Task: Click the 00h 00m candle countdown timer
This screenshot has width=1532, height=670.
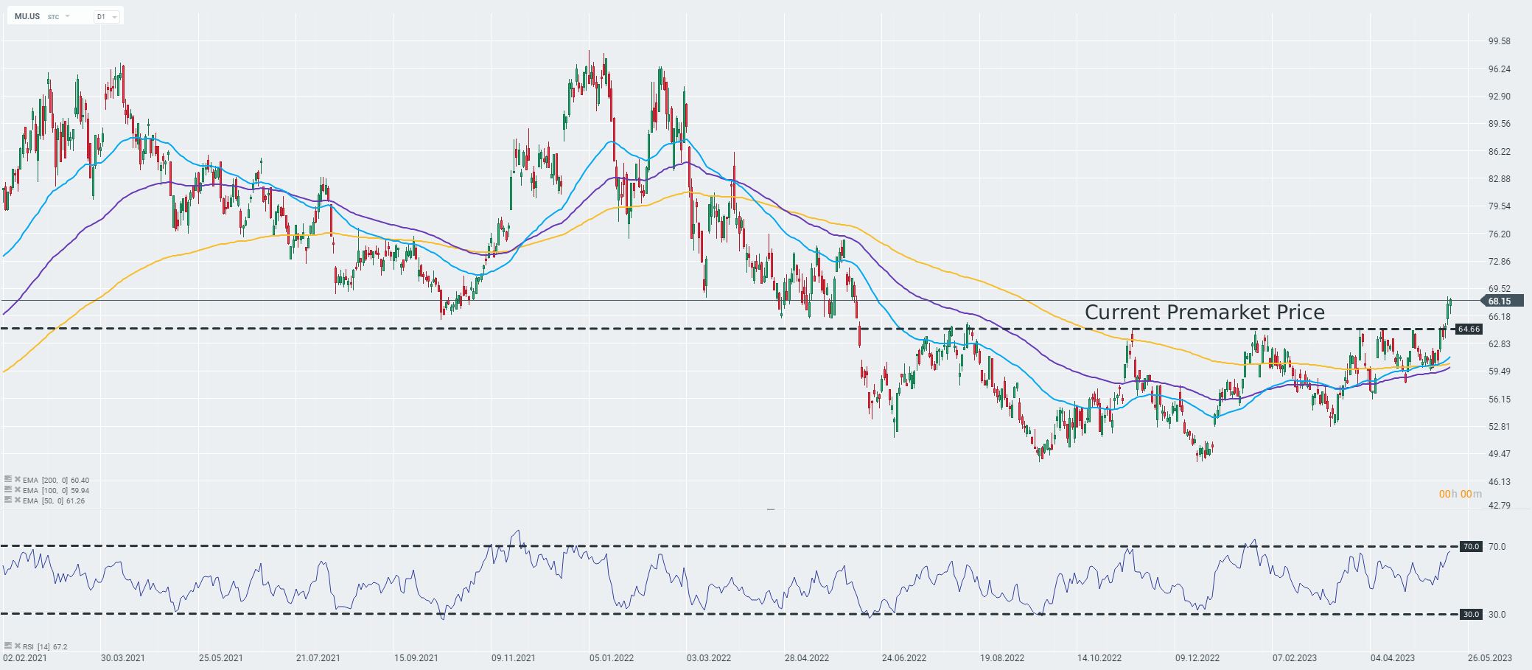Action: pyautogui.click(x=1460, y=494)
